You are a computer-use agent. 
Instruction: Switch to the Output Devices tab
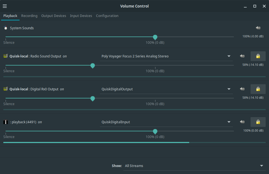[54, 16]
